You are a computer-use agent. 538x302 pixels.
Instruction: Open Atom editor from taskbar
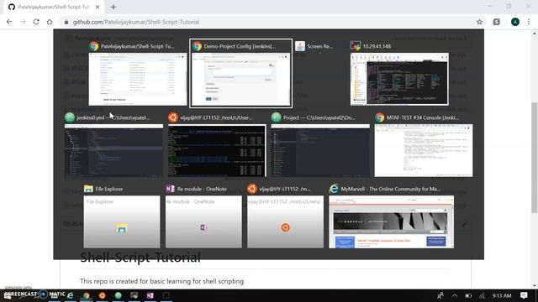(x=118, y=295)
